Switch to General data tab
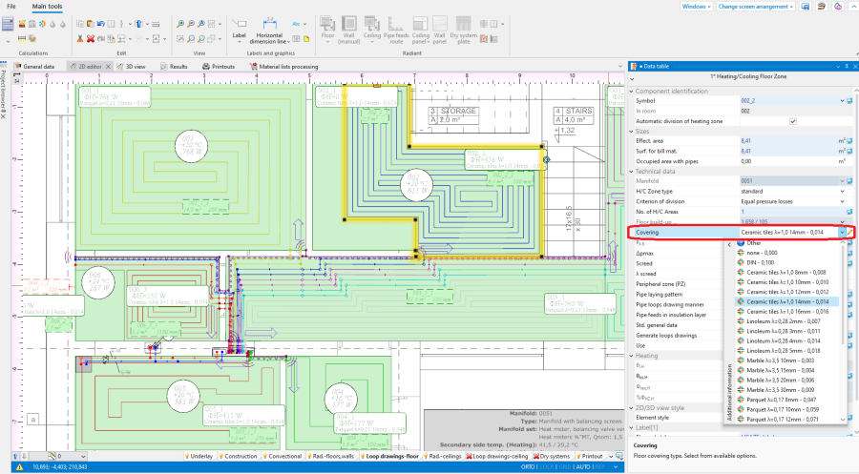The width and height of the screenshot is (859, 474). click(34, 66)
